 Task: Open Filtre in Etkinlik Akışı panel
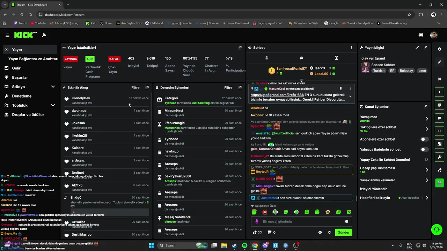click(135, 88)
